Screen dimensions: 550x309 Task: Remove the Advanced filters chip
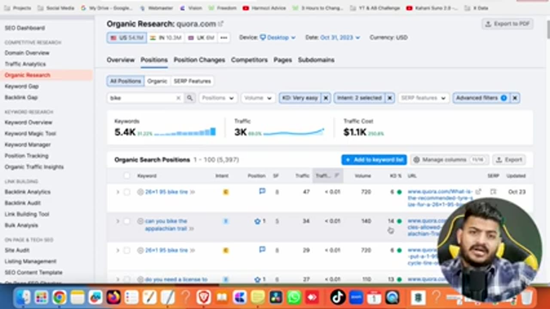pos(515,98)
